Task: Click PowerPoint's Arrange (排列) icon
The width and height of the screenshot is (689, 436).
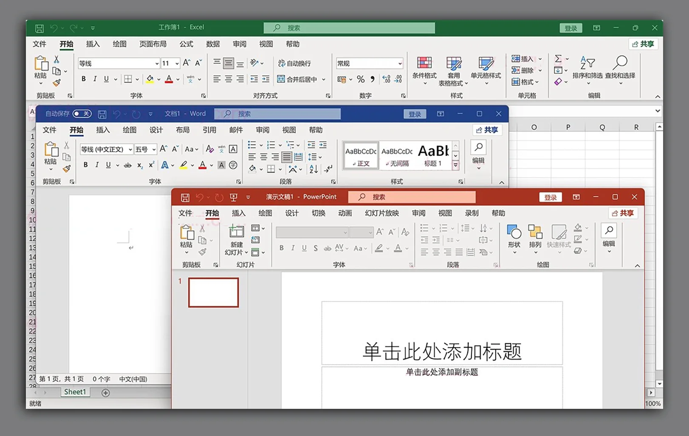Action: coord(535,232)
